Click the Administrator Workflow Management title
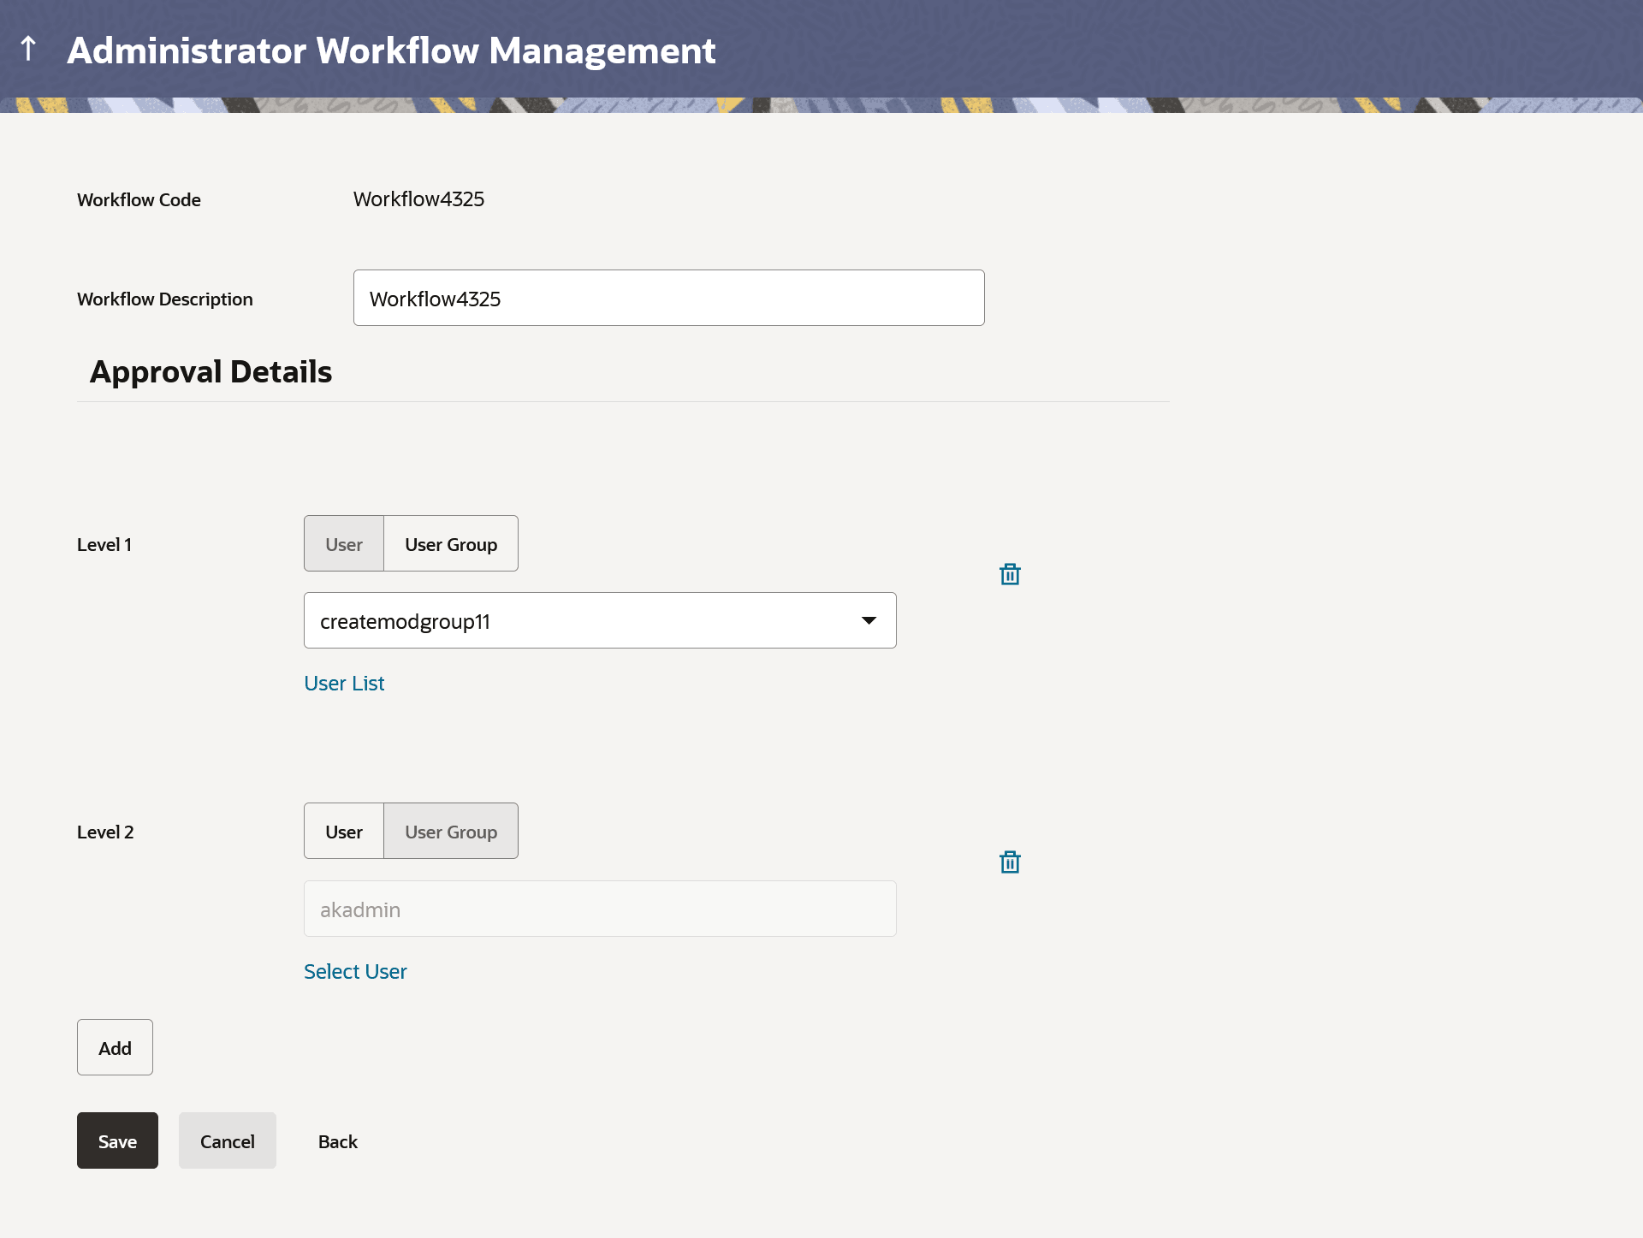Image resolution: width=1643 pixels, height=1238 pixels. tap(391, 50)
